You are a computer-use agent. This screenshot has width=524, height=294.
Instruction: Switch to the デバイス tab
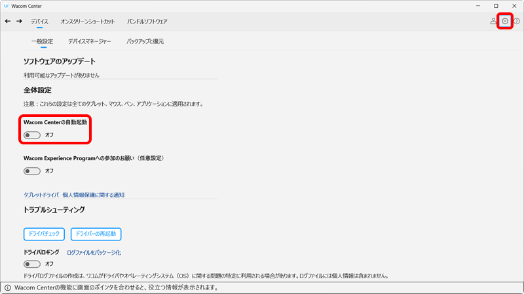click(39, 22)
